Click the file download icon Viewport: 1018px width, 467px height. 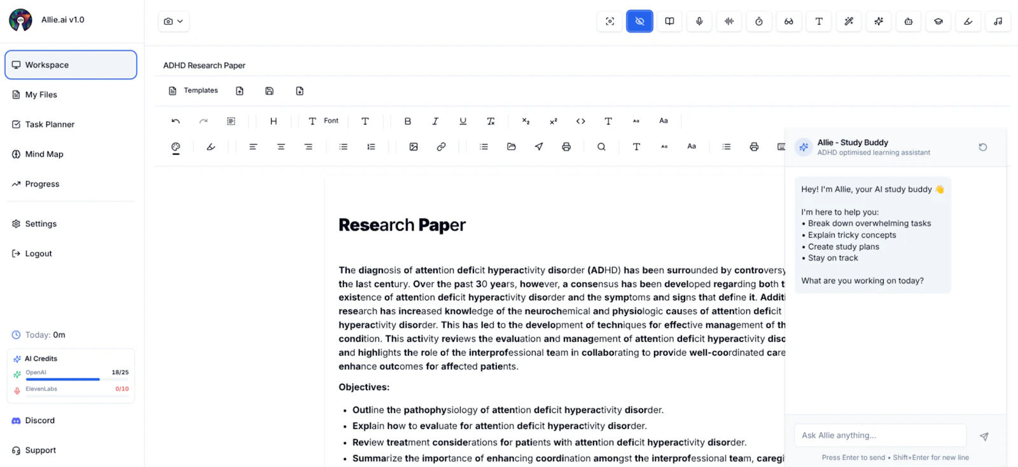[x=300, y=91]
